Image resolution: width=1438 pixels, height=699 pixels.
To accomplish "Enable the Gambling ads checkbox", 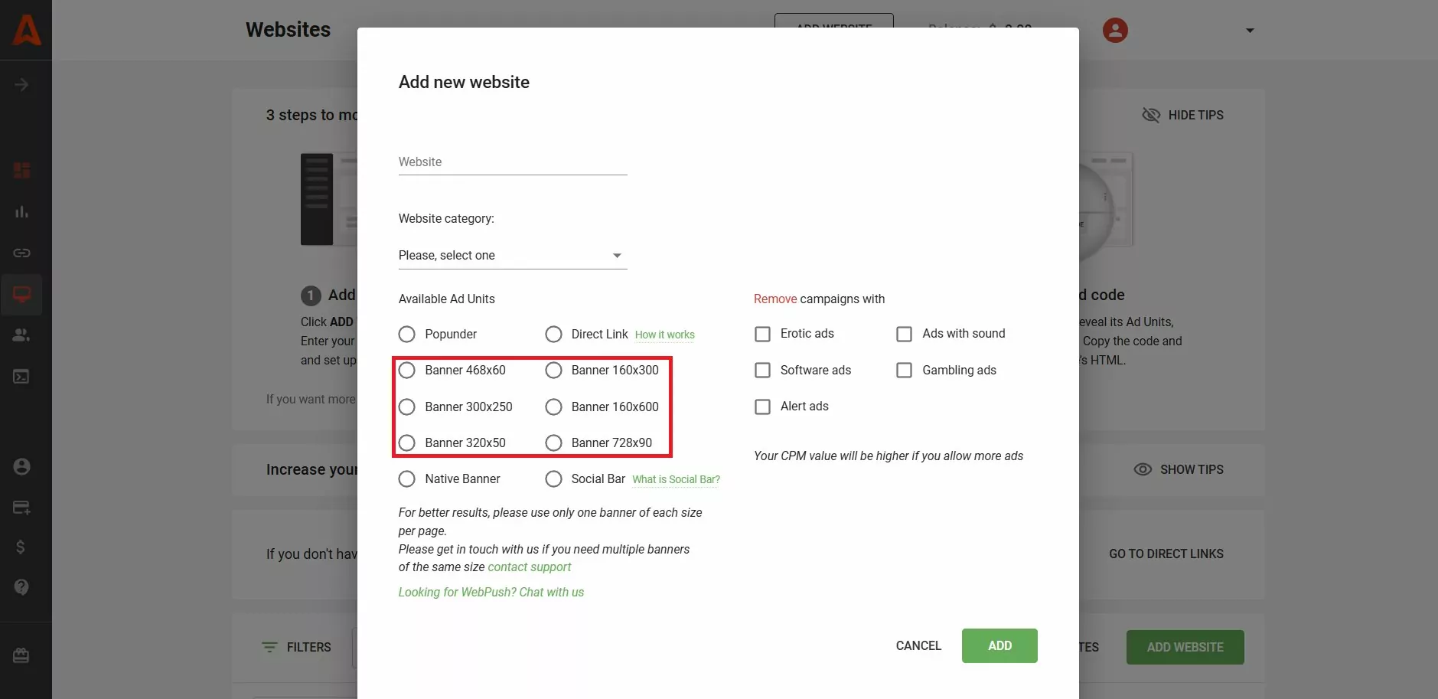I will [x=905, y=370].
